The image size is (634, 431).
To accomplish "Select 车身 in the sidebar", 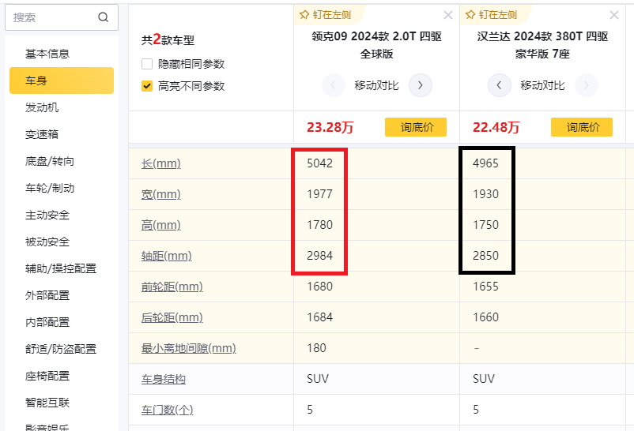I will coord(62,81).
